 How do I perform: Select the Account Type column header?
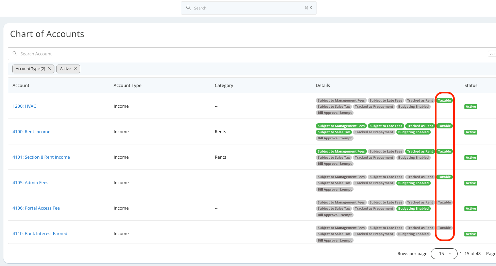pos(127,85)
